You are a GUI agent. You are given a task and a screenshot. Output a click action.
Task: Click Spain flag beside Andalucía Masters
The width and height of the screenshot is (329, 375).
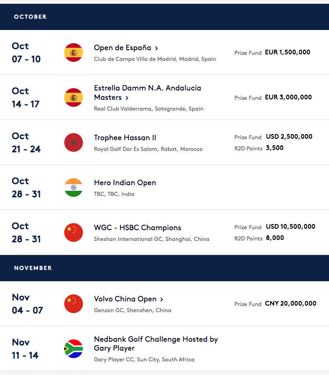(x=74, y=97)
